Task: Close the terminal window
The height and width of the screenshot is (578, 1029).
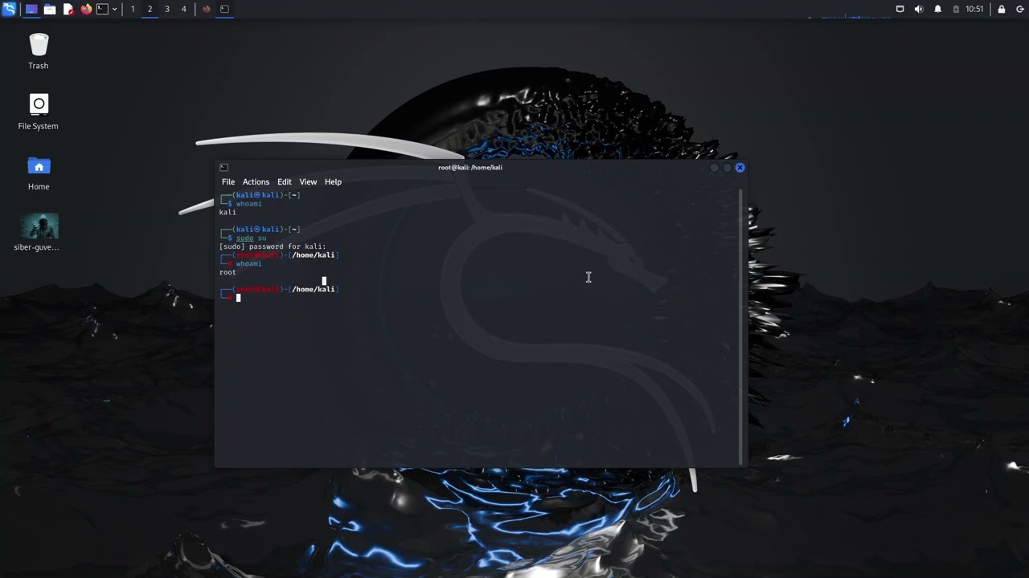Action: coord(740,168)
